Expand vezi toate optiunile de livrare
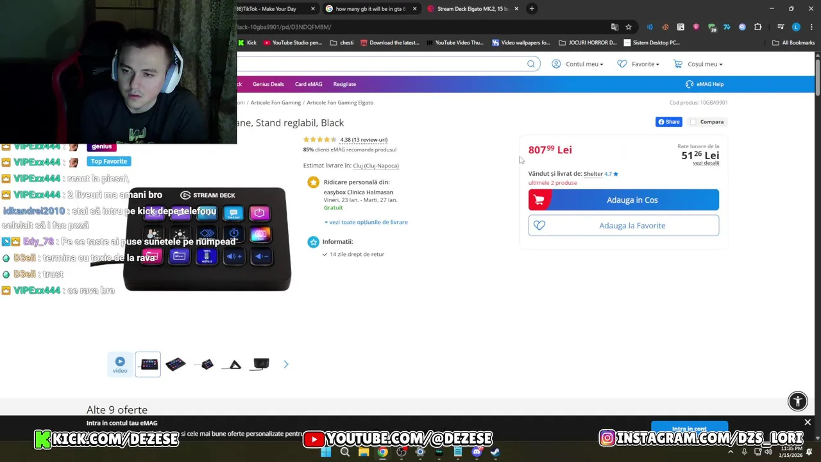Viewport: 821px width, 462px height. pyautogui.click(x=366, y=222)
